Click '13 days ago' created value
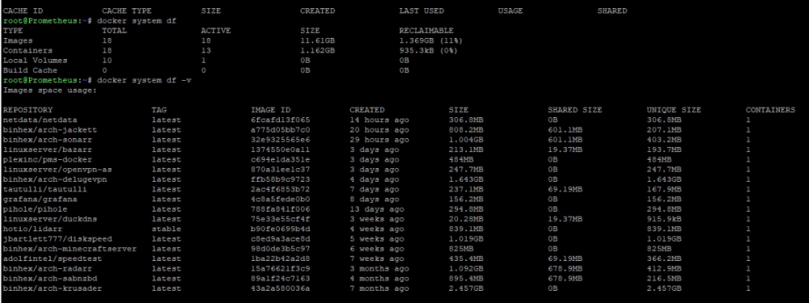 point(377,209)
